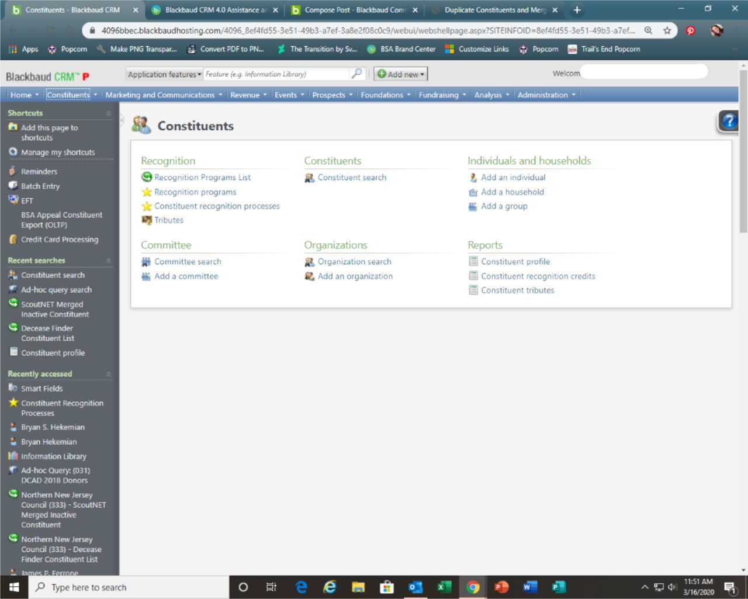Click the Add a committee icon
Viewport: 748px width, 599px height.
146,276
